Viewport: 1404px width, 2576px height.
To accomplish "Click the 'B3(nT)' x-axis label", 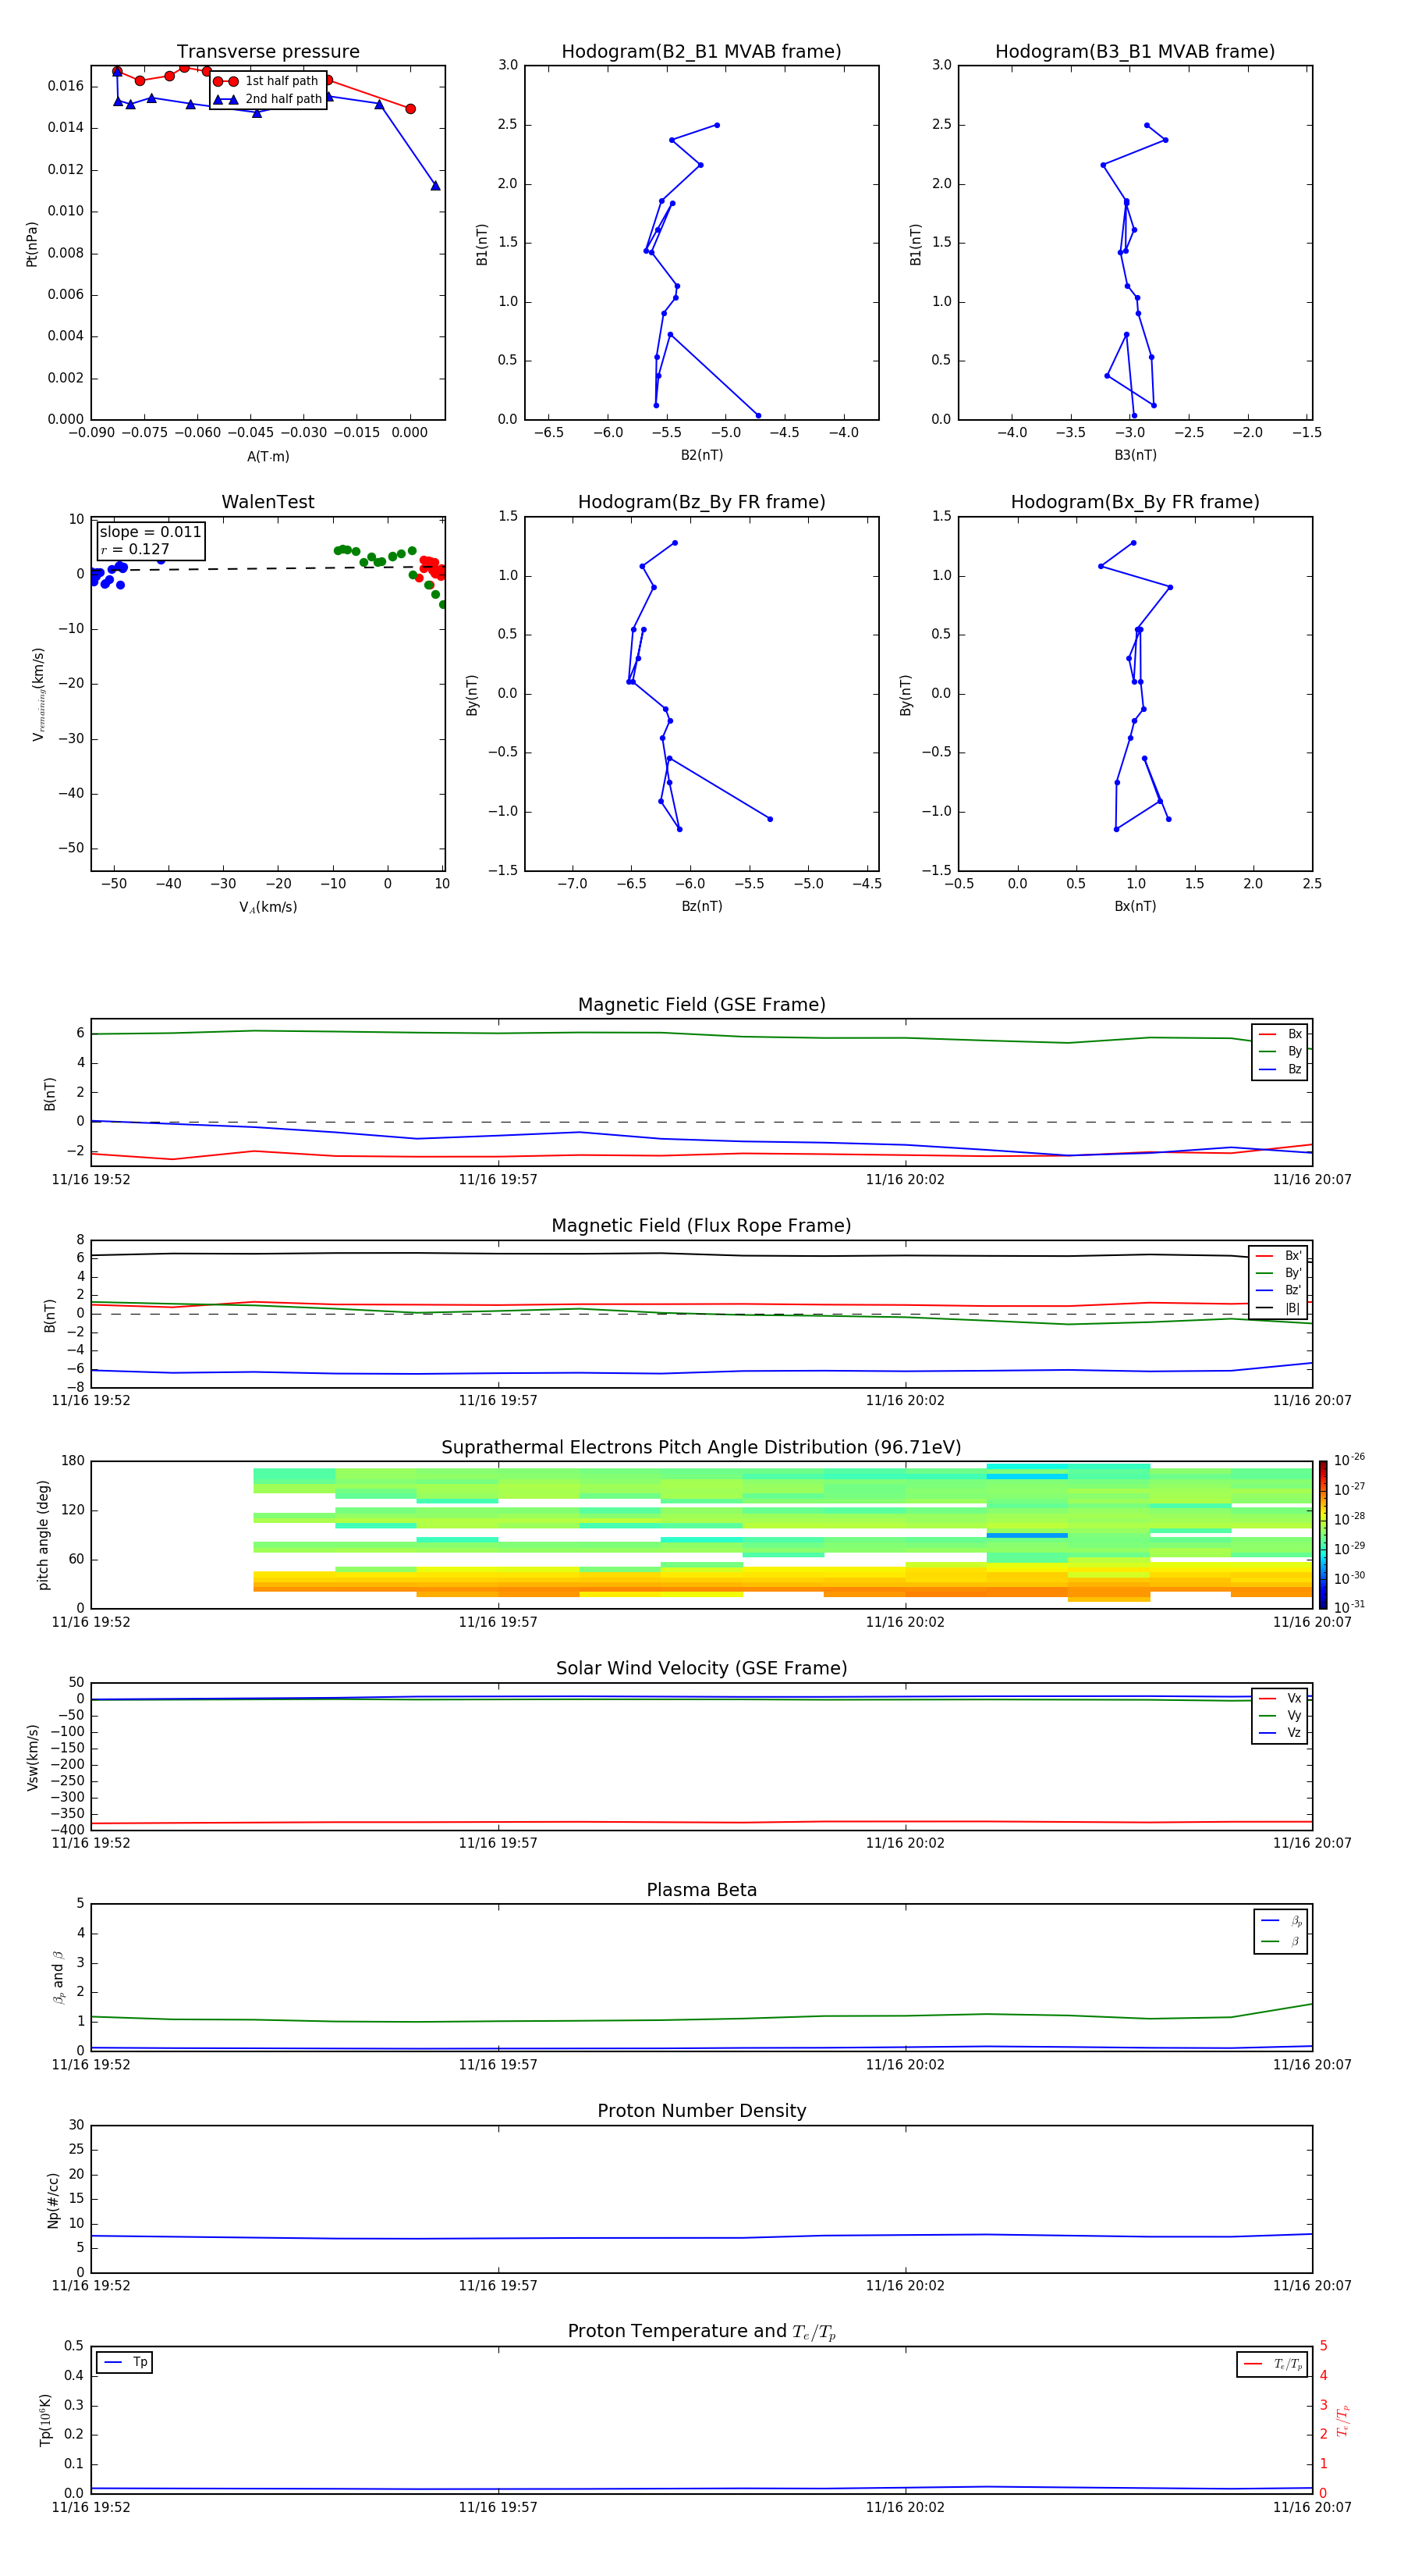I will tap(1135, 455).
